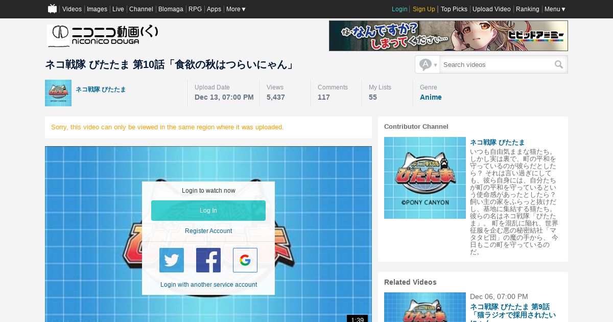
Task: Open Top Picks page
Action: pos(454,9)
